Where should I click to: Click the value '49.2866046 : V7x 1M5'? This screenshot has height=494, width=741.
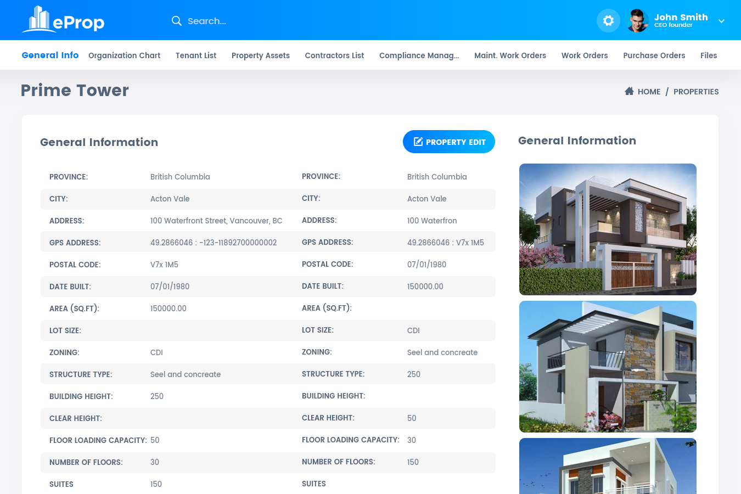[x=446, y=243]
